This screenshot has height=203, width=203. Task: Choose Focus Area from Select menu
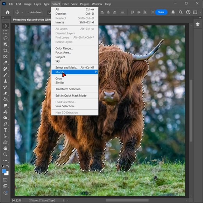75,53
